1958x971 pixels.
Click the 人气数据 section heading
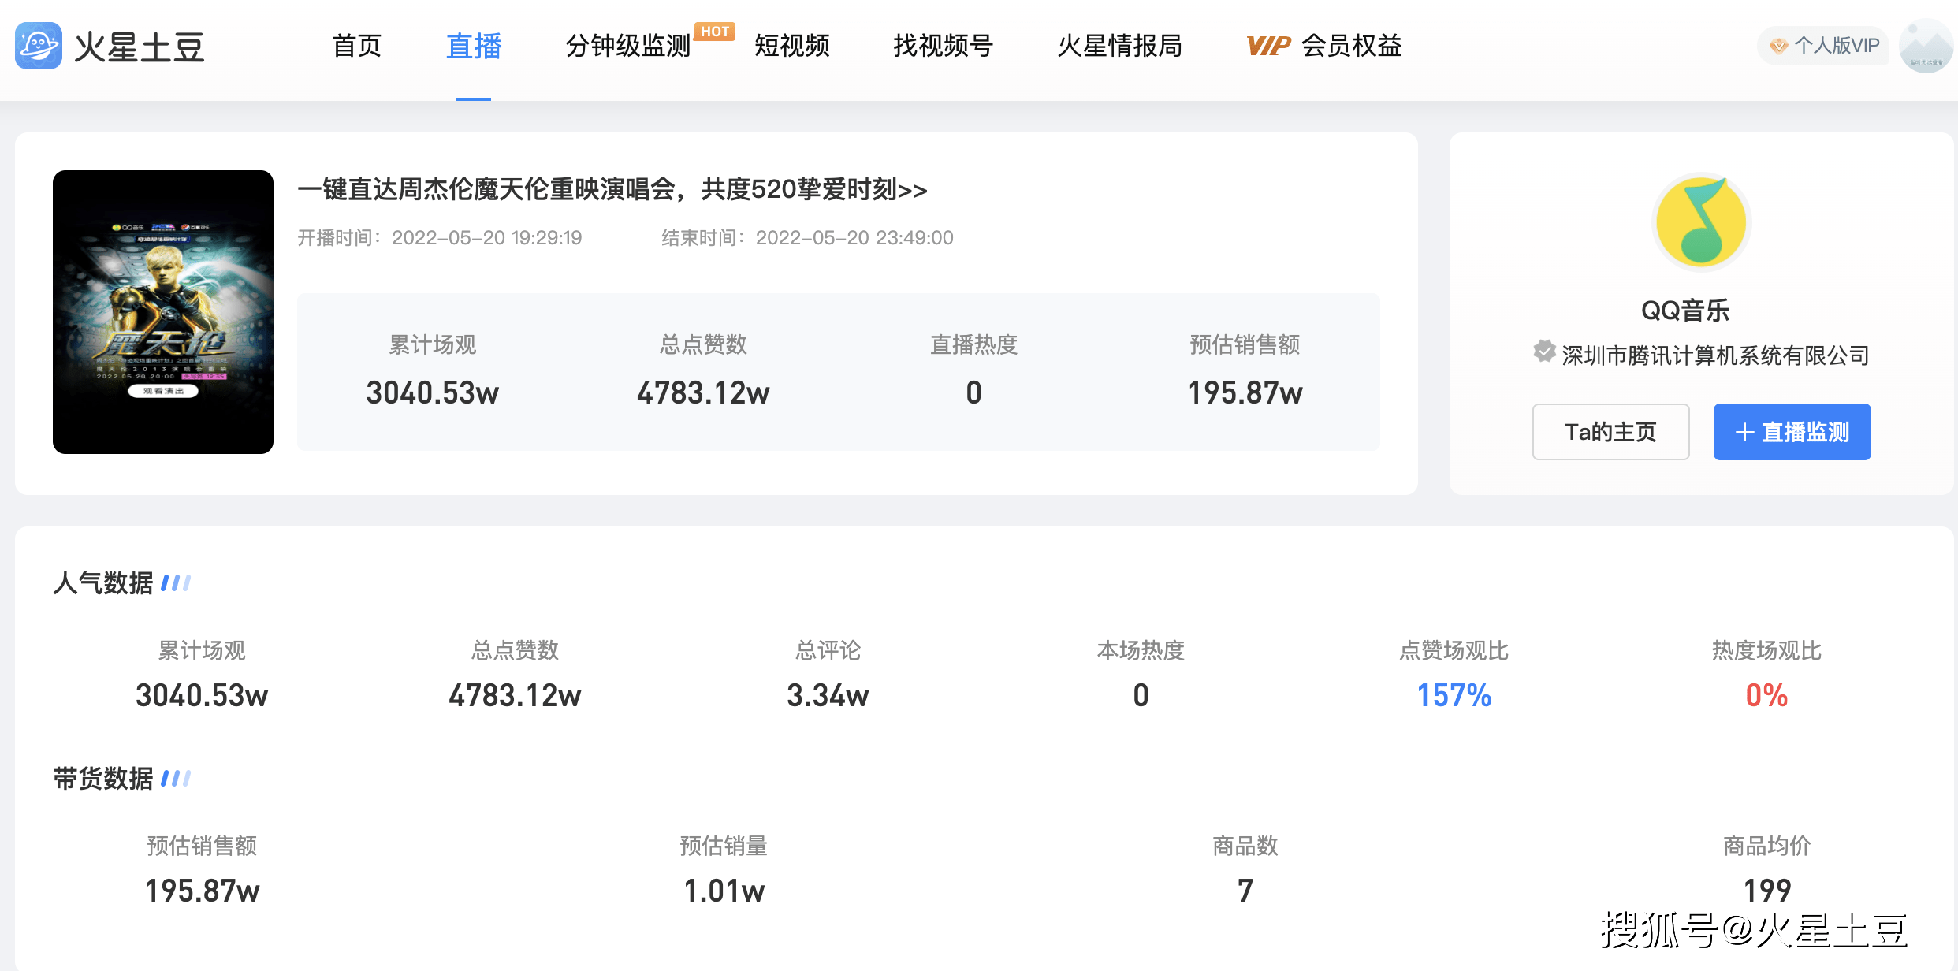click(x=103, y=583)
